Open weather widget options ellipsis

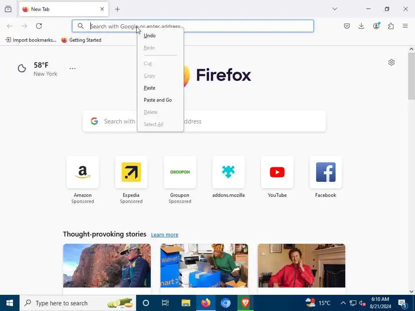click(73, 68)
